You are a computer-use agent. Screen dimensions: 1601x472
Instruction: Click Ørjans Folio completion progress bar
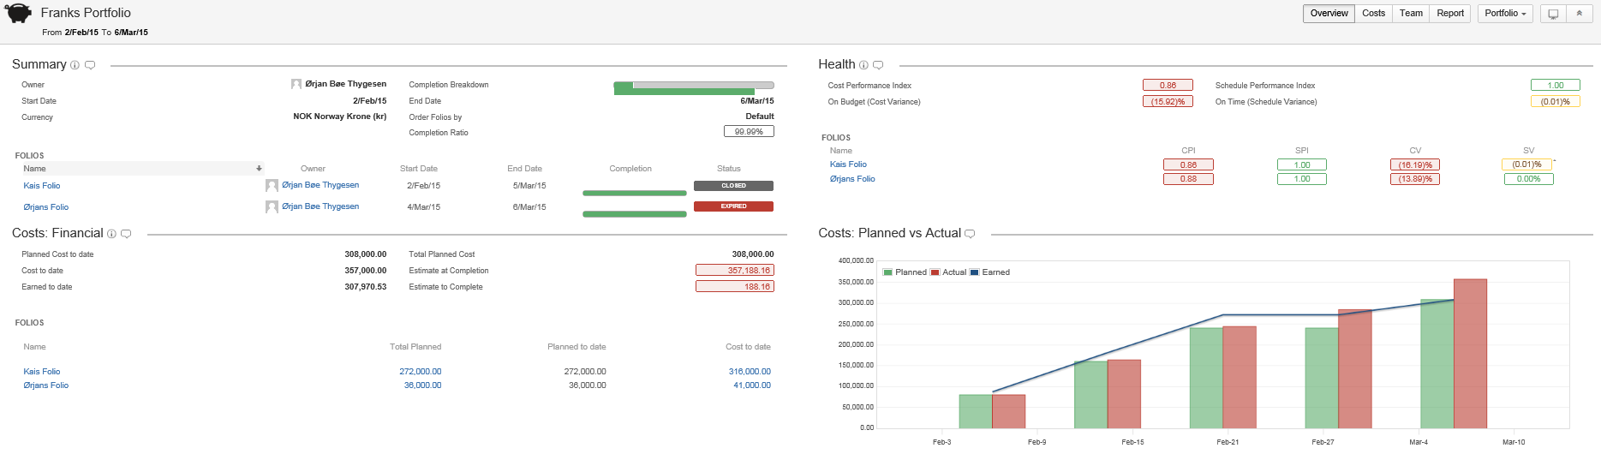635,214
